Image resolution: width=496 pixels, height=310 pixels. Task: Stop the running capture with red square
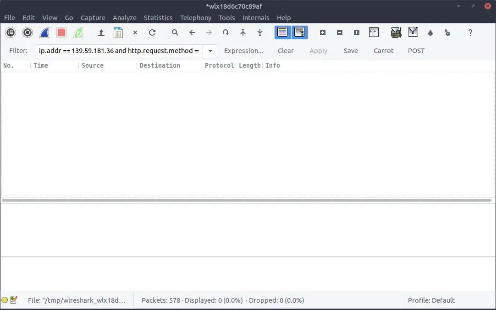(61, 32)
